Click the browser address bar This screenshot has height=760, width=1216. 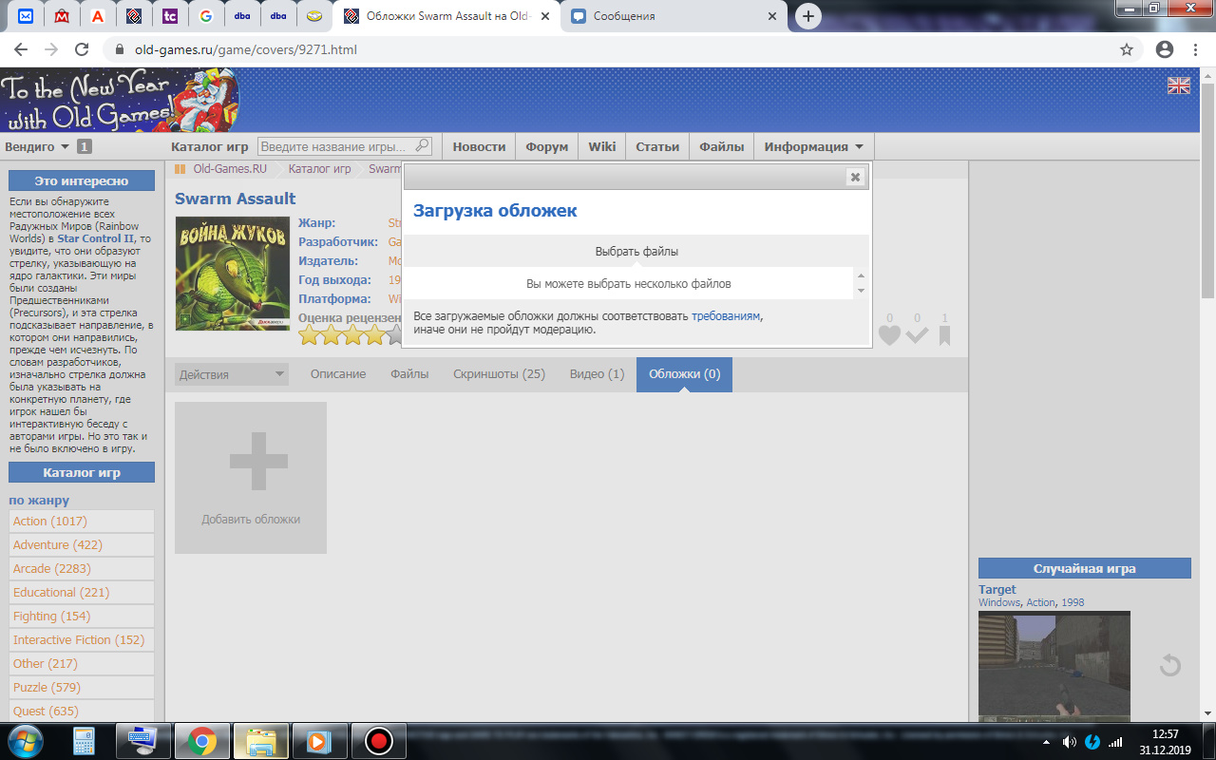pyautogui.click(x=608, y=49)
